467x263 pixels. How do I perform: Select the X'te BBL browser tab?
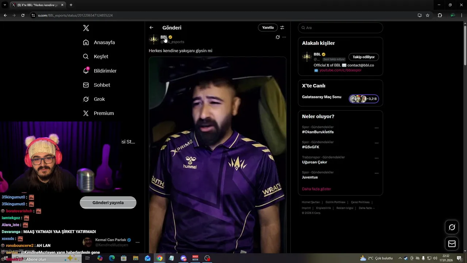pyautogui.click(x=38, y=5)
